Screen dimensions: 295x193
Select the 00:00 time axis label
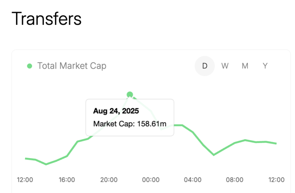(151, 180)
